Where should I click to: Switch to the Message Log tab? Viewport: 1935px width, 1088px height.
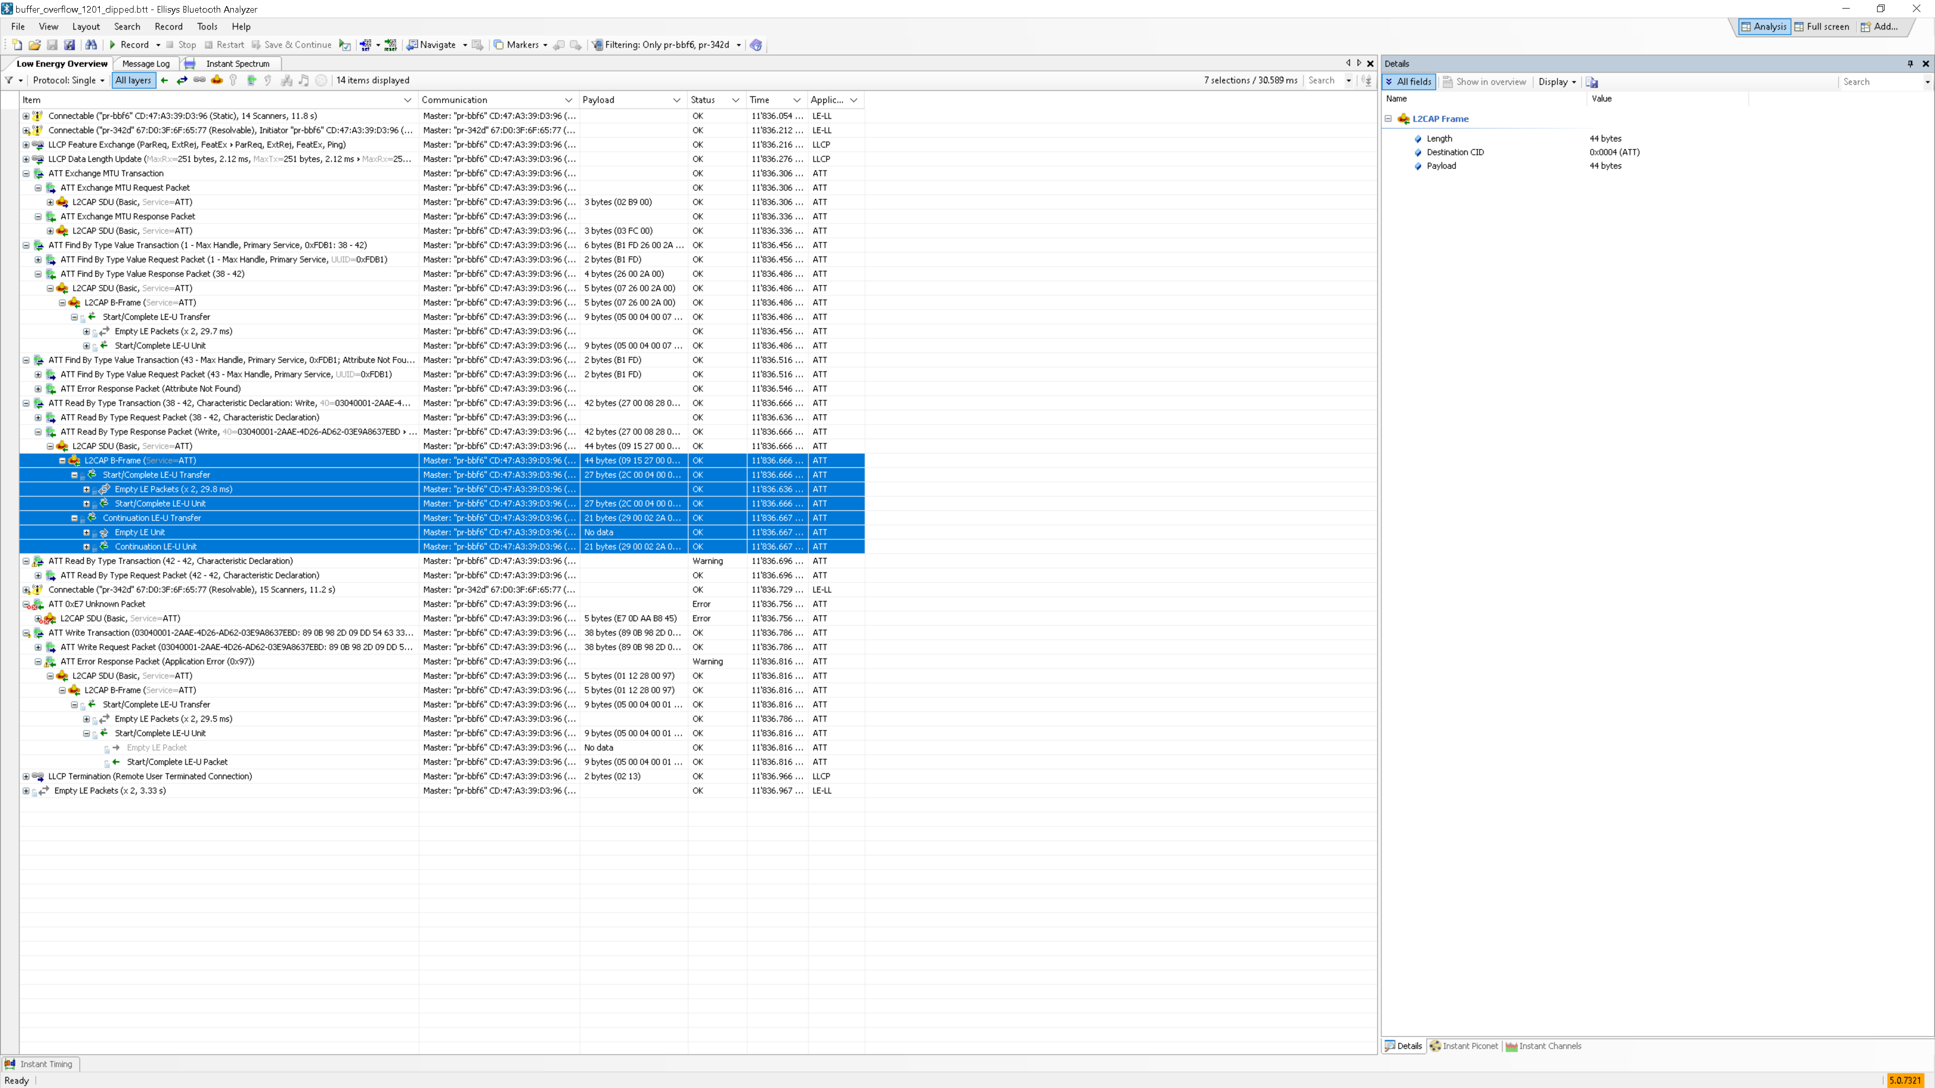(x=146, y=64)
